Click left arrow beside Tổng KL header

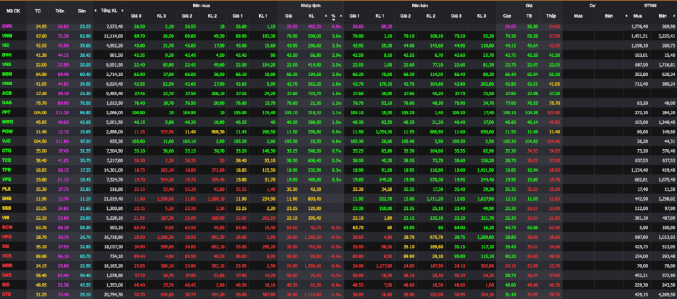[x=97, y=11]
